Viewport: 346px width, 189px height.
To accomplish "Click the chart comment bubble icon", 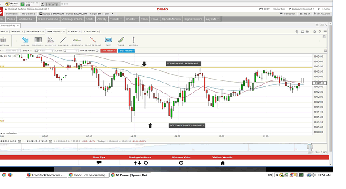I will [x=325, y=32].
